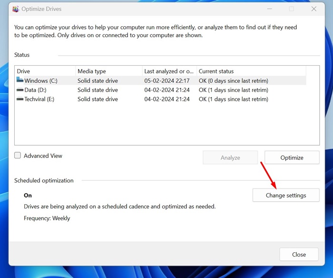Click the greyed-out maximize window button
Image resolution: width=333 pixels, height=278 pixels.
(x=292, y=9)
